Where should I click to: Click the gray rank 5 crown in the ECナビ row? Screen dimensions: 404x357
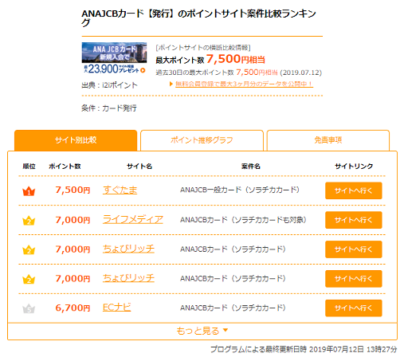pyautogui.click(x=29, y=308)
